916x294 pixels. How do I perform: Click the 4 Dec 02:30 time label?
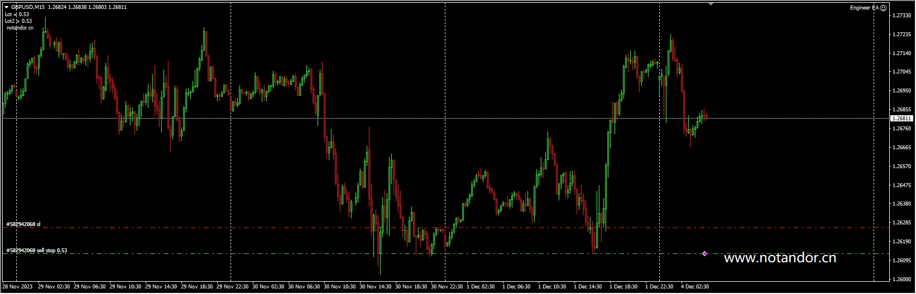[694, 287]
